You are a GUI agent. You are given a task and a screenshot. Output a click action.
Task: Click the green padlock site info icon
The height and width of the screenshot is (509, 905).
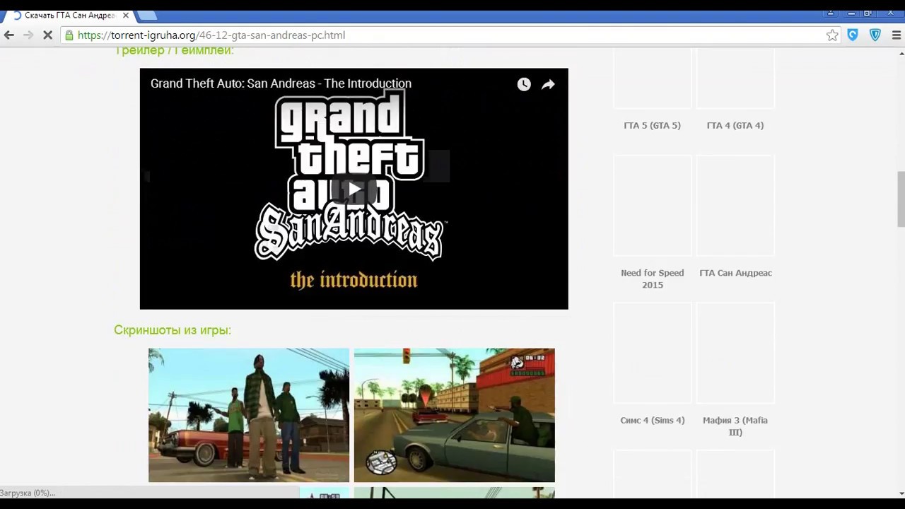pyautogui.click(x=69, y=35)
